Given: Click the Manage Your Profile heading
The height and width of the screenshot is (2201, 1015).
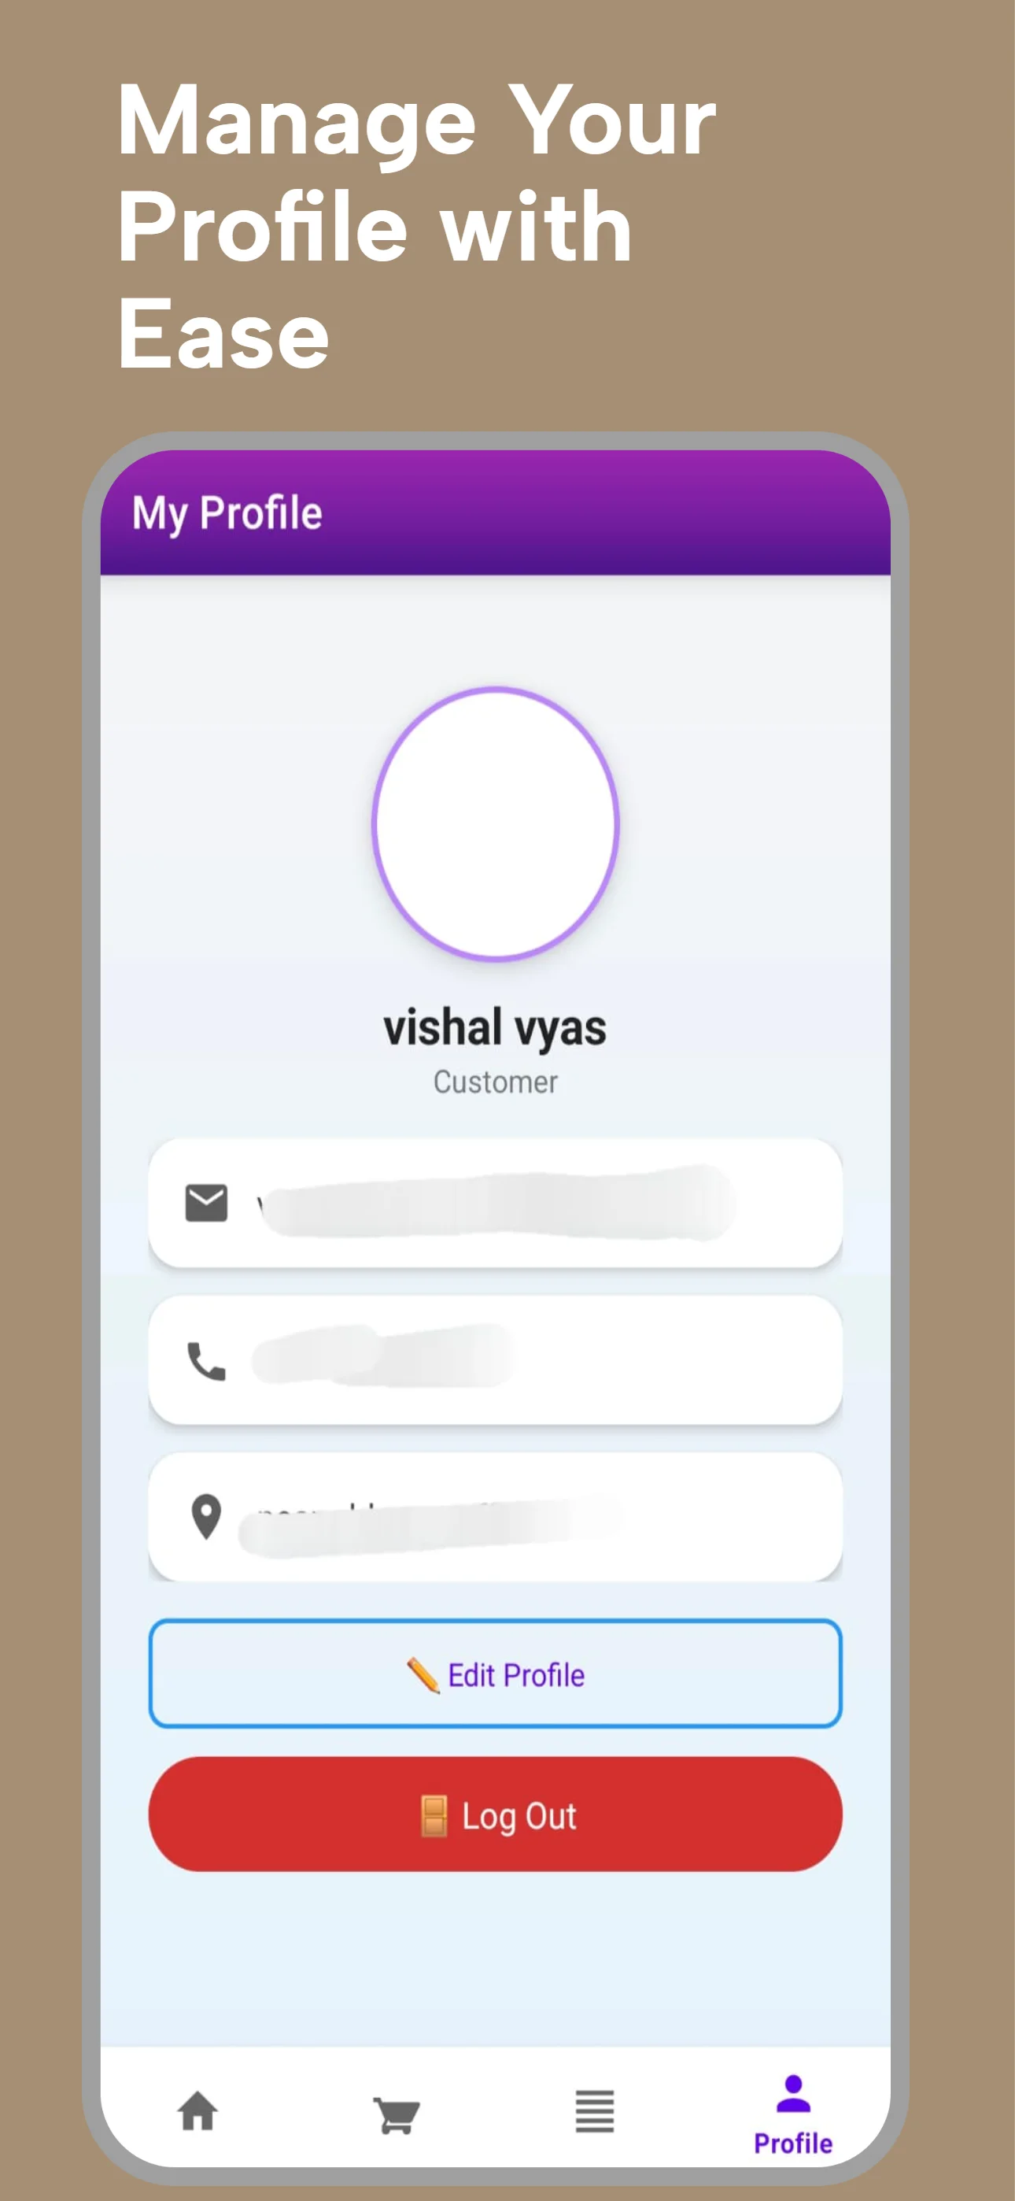Looking at the screenshot, I should (x=416, y=227).
